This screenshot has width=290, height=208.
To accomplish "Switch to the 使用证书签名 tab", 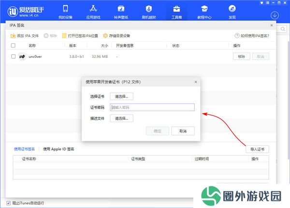I will (x=25, y=149).
